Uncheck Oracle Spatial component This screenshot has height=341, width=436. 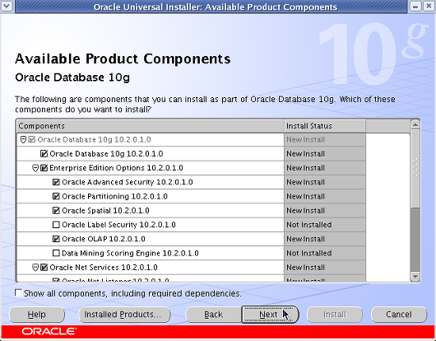click(56, 210)
